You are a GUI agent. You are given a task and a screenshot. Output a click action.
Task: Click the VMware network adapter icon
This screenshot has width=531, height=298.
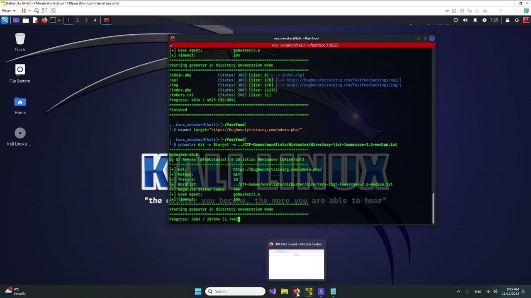tap(470, 11)
